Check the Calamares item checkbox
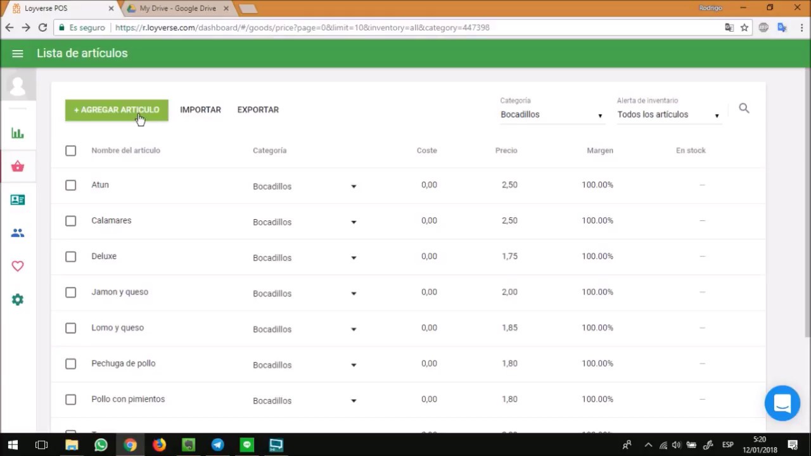Screen dimensions: 811x456 (70, 221)
